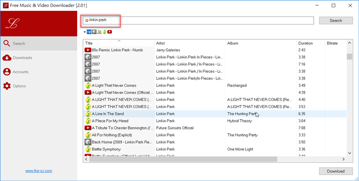Click the gray disc source icon in source row

coord(94,32)
